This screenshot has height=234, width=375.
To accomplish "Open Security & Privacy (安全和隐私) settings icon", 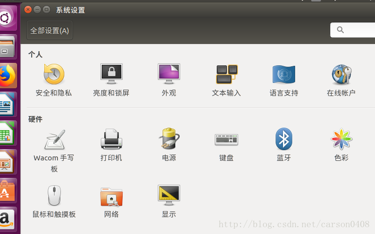I will pyautogui.click(x=54, y=74).
